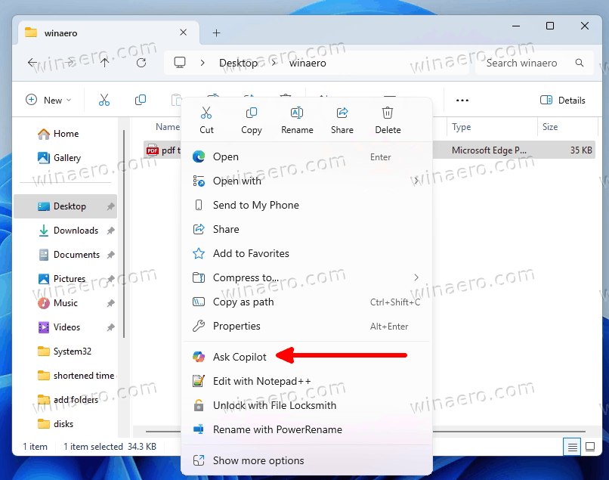Open Music in navigation pane

pos(65,303)
